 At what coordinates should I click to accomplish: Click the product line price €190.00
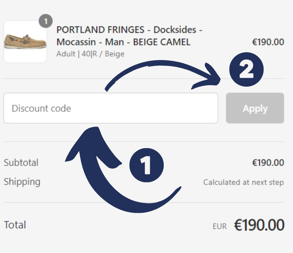268,42
